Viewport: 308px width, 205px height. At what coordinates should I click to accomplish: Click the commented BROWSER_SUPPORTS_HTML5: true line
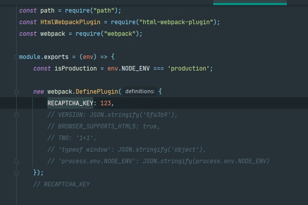pos(104,126)
